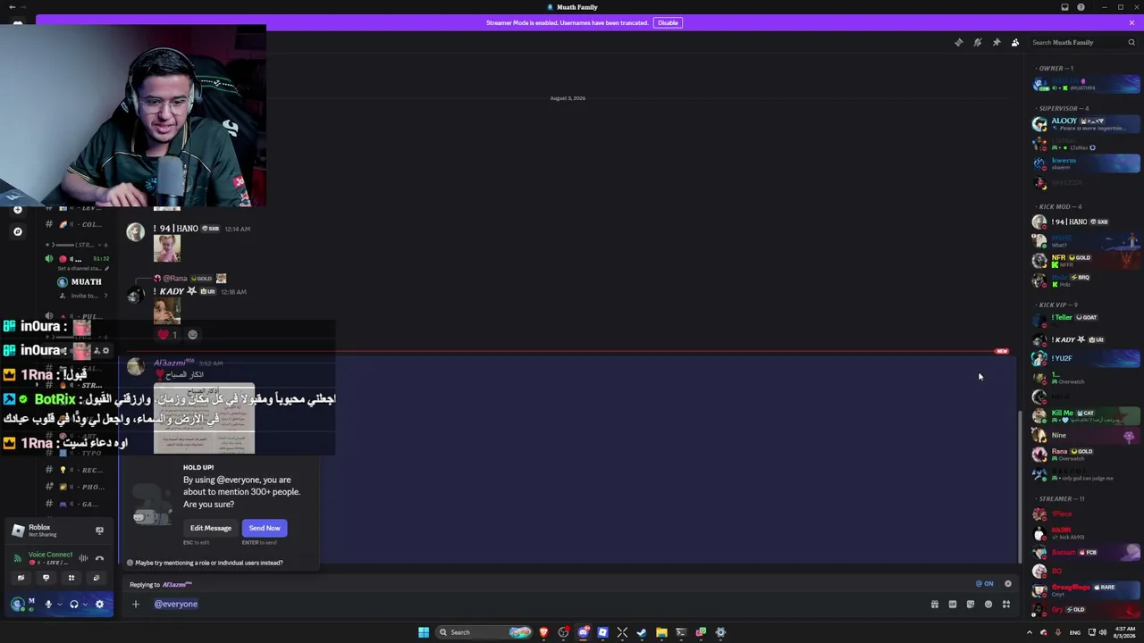The width and height of the screenshot is (1144, 643).
Task: Open pinned messages pin icon
Action: point(997,42)
